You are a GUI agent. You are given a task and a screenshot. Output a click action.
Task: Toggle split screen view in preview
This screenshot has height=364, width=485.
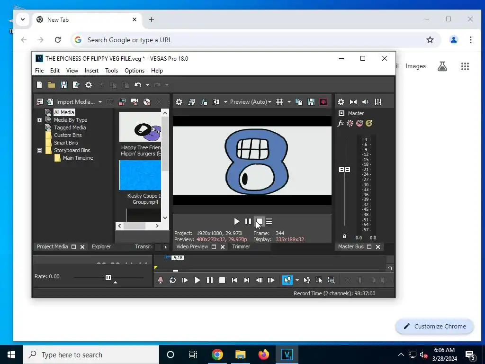tap(216, 102)
